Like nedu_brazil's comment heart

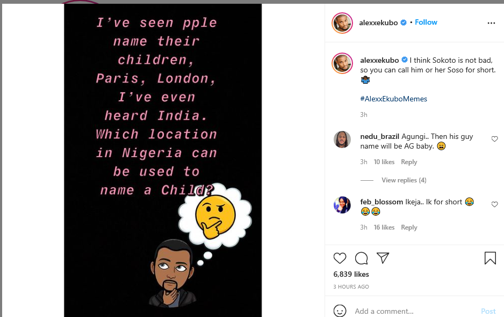point(494,139)
